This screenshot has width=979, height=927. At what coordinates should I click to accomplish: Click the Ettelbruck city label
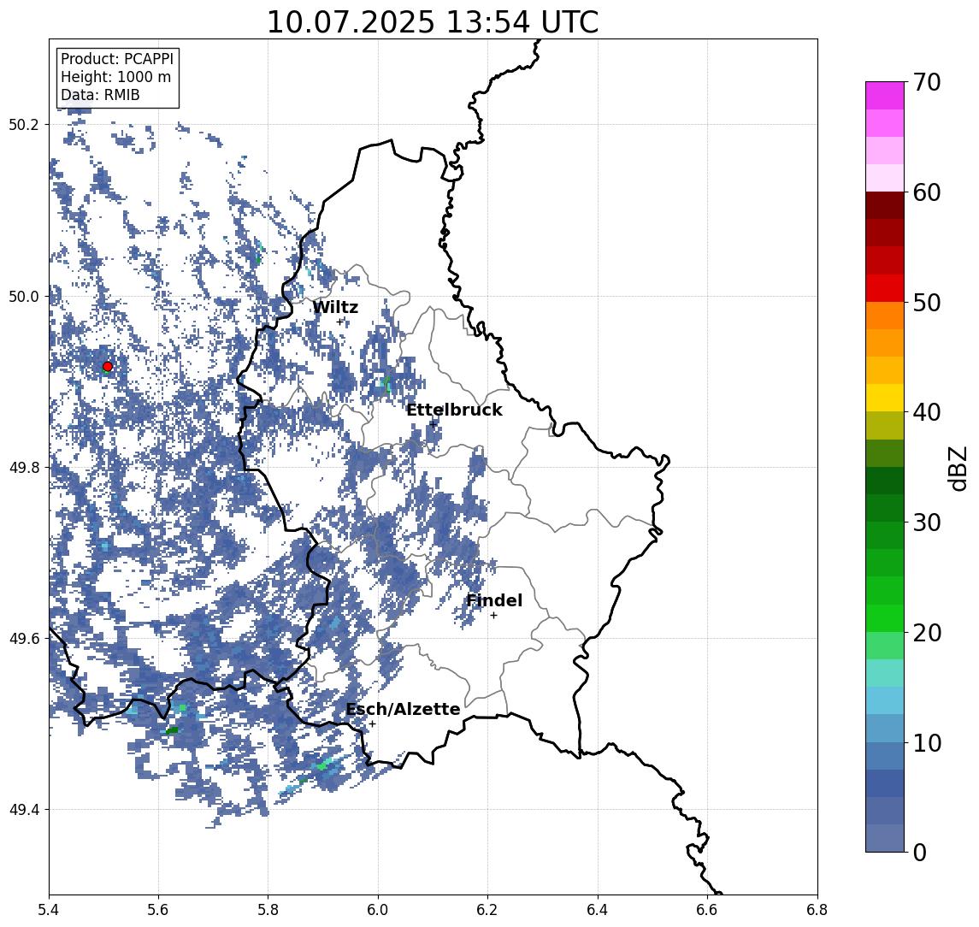(x=454, y=410)
